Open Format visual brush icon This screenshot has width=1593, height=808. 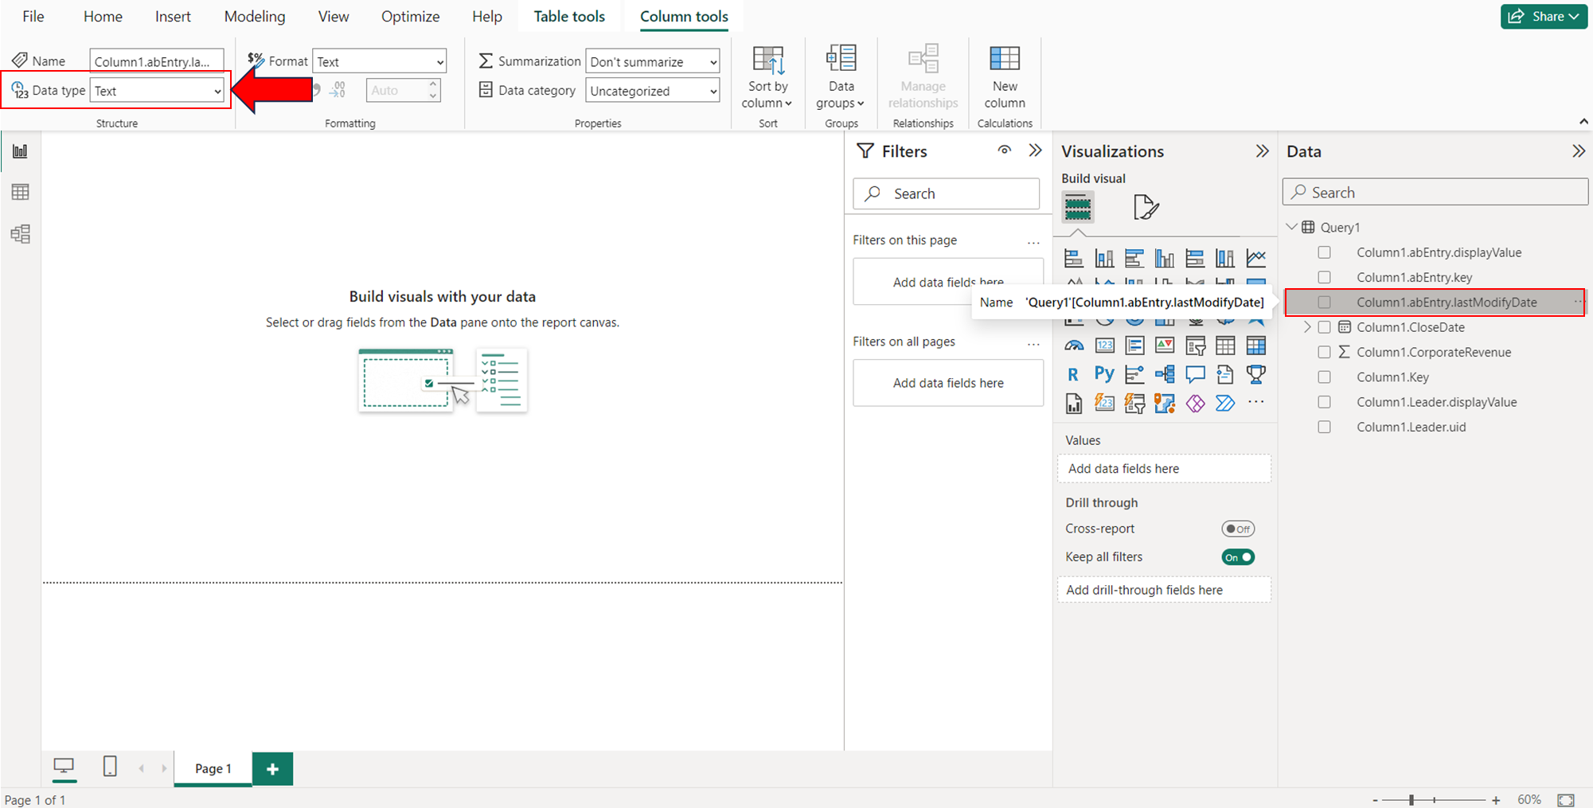coord(1146,207)
